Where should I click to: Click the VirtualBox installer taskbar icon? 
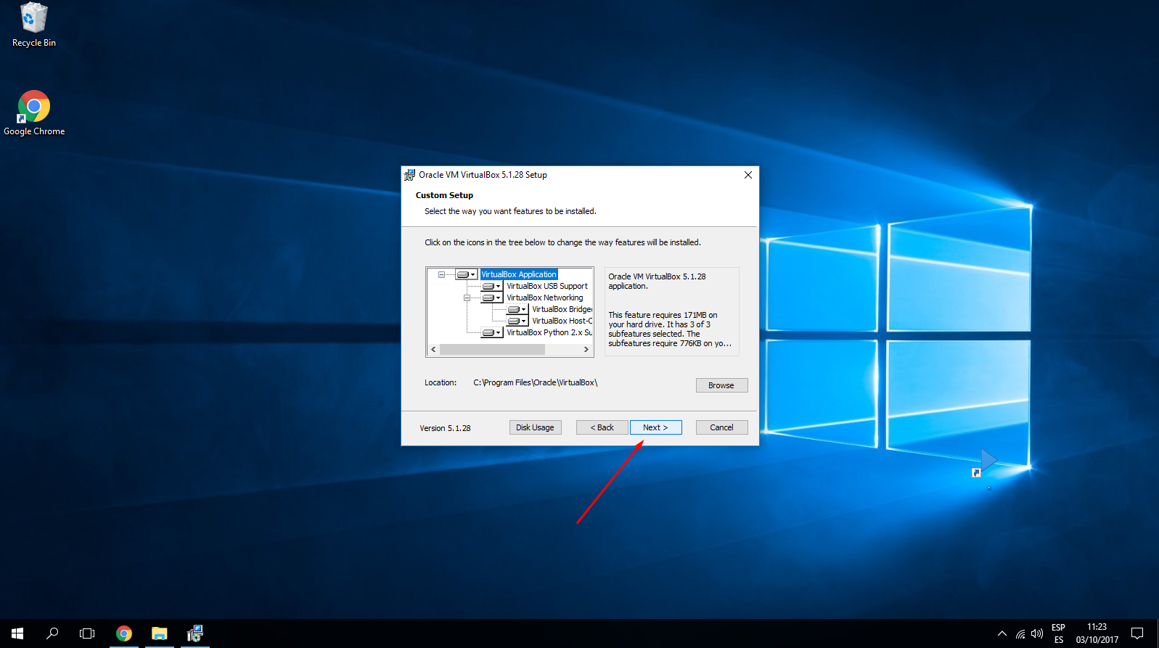point(194,633)
